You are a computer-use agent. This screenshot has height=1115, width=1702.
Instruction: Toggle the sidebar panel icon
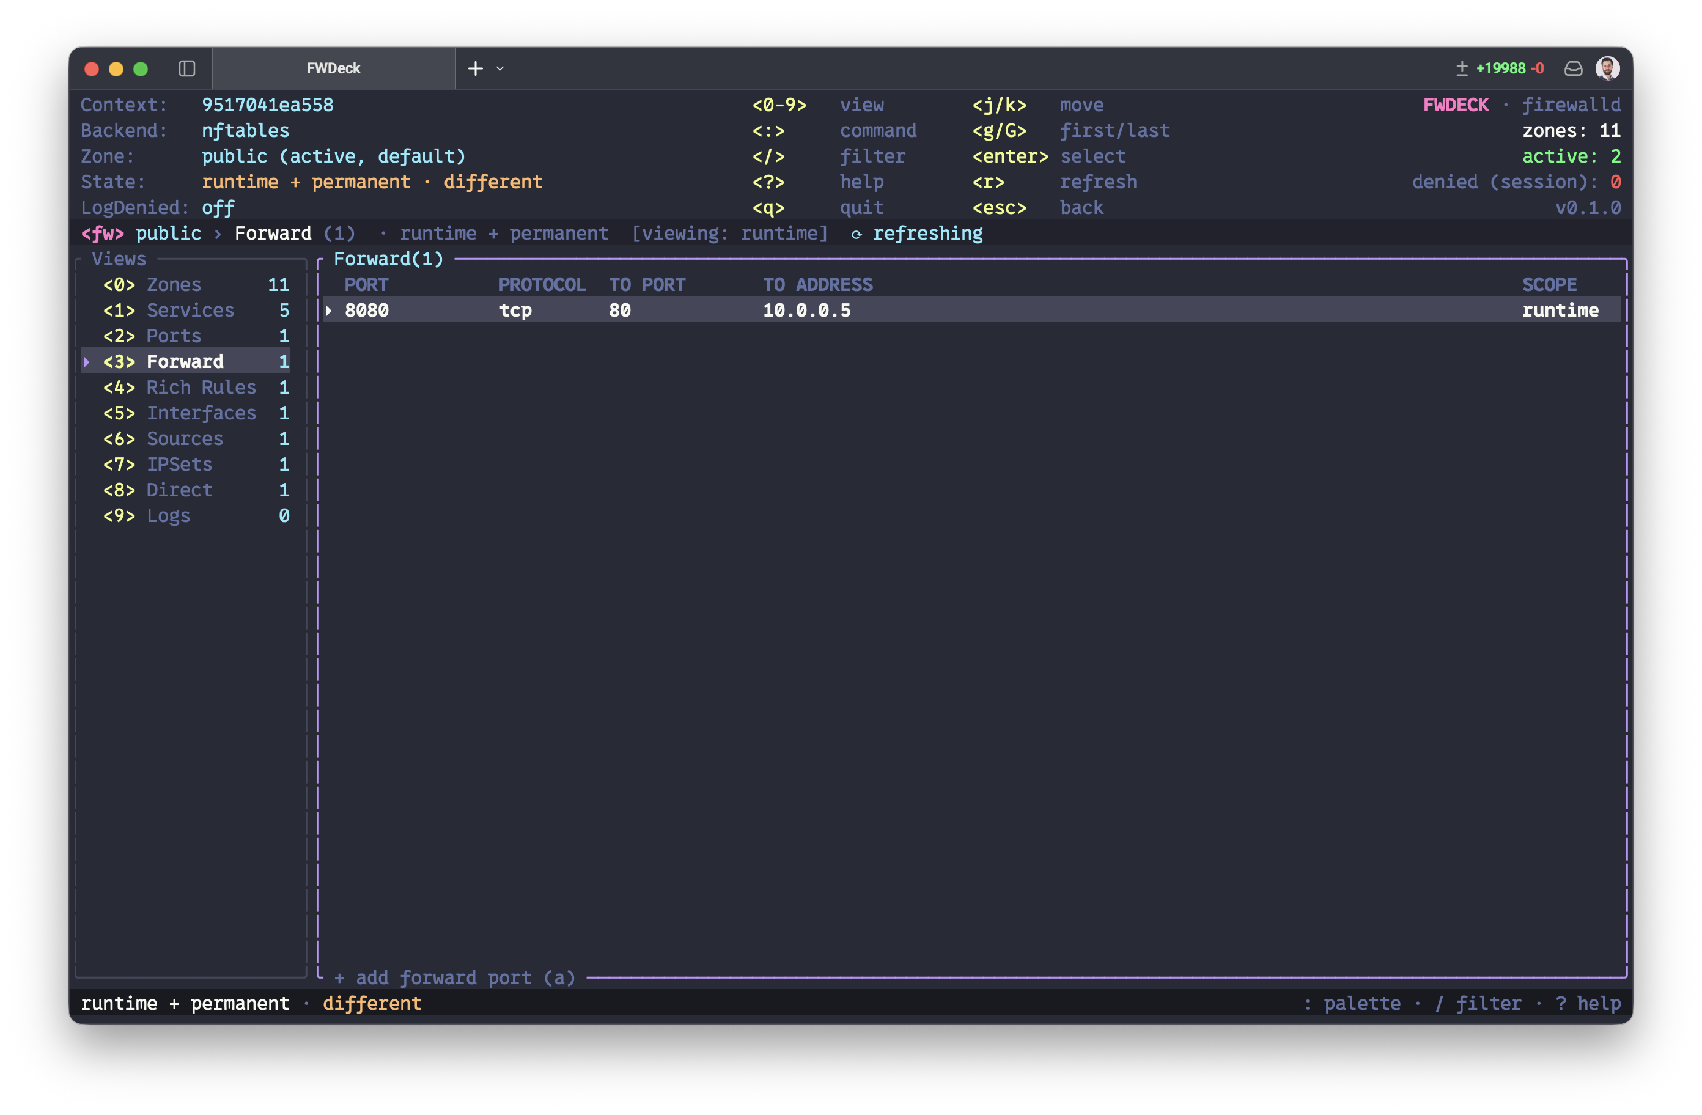click(x=186, y=68)
